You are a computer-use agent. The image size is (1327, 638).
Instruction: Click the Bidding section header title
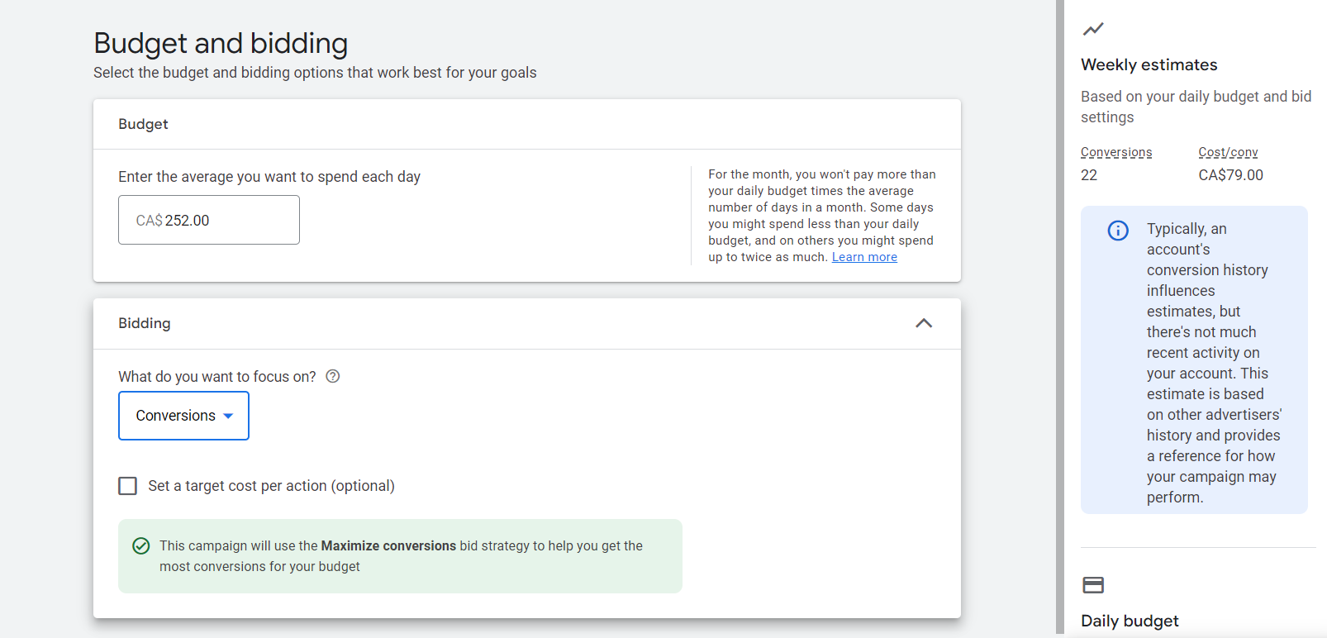[x=145, y=323]
